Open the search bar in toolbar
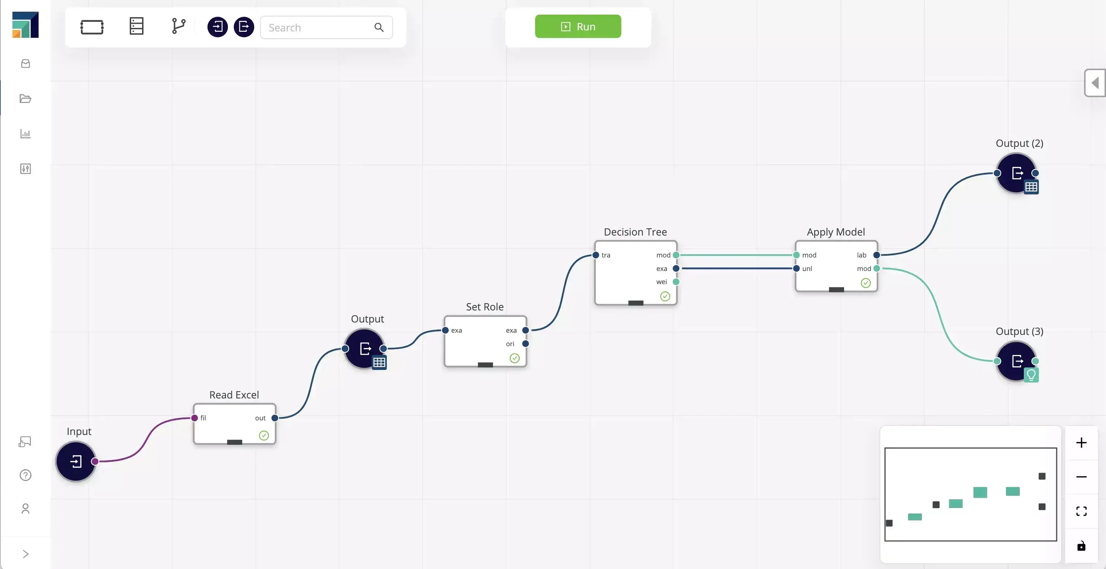The height and width of the screenshot is (569, 1106). coord(326,27)
